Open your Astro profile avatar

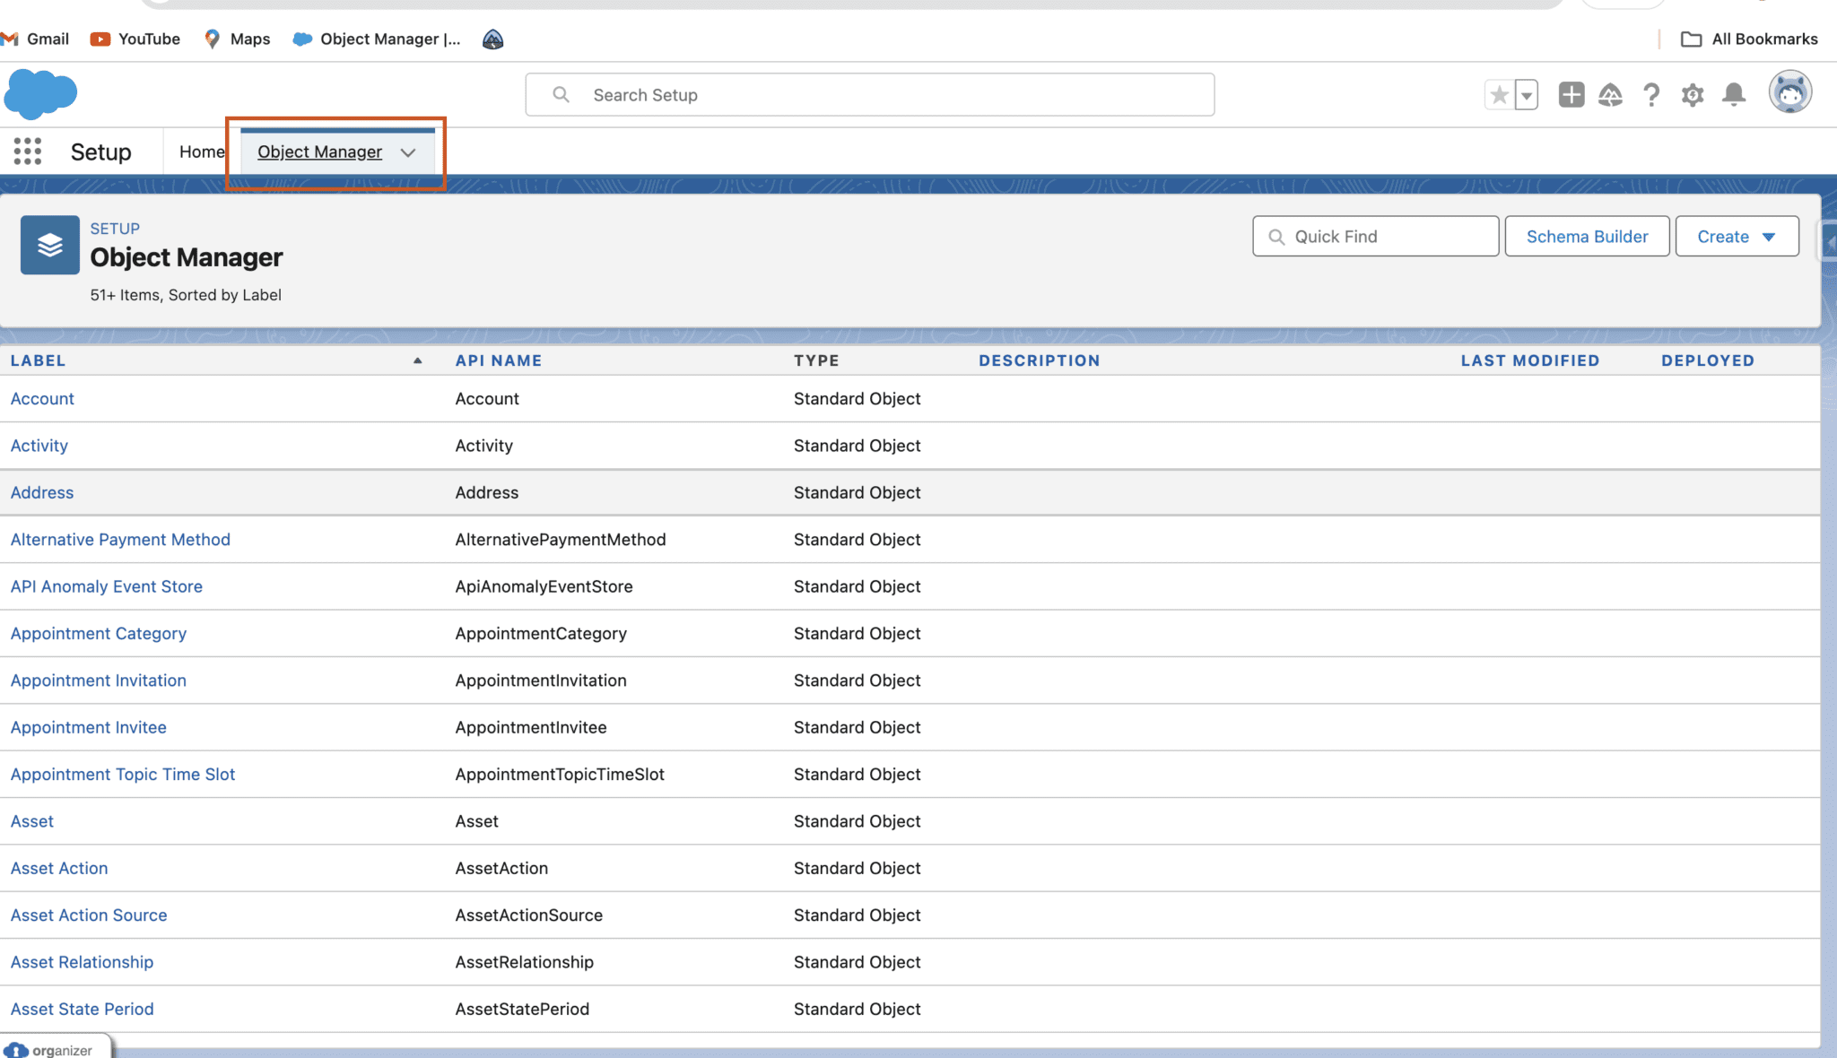(1789, 91)
